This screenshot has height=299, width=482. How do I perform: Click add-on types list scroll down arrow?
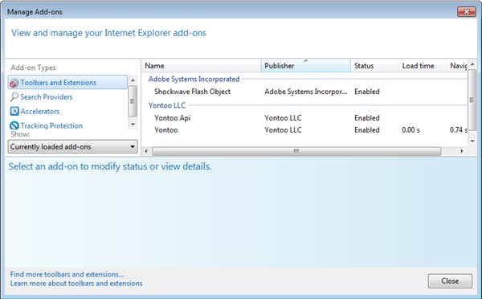(x=133, y=125)
